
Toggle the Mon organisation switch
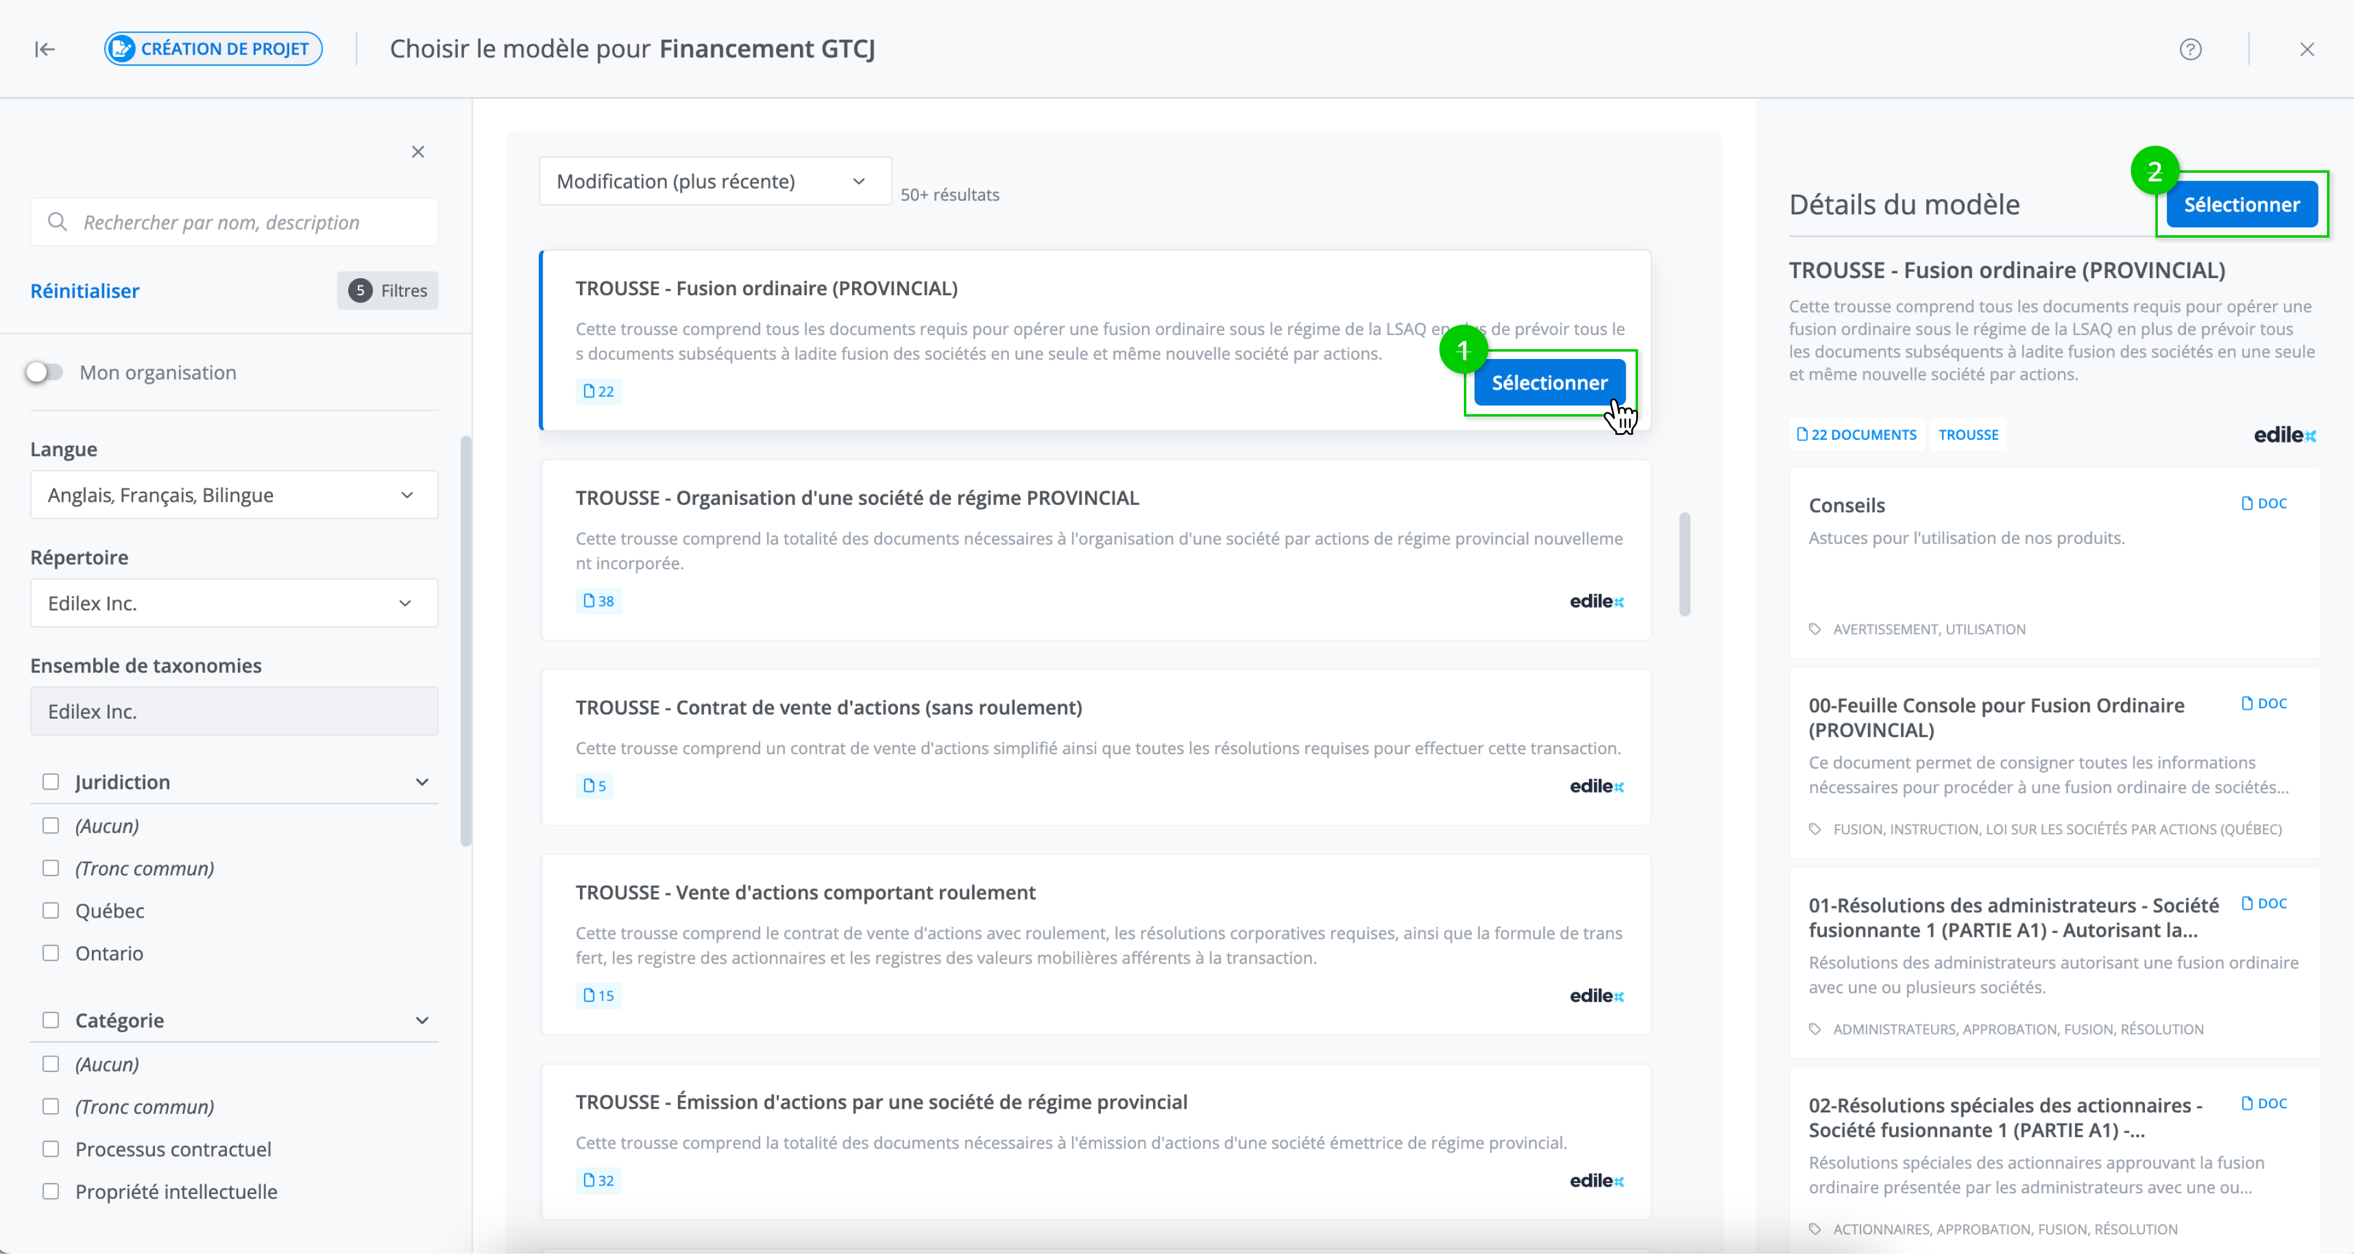click(x=44, y=372)
